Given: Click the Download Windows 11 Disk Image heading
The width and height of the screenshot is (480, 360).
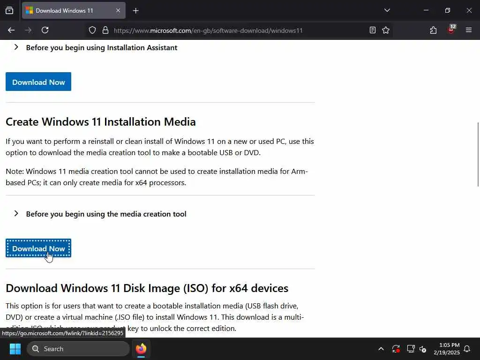Looking at the screenshot, I should tap(147, 288).
